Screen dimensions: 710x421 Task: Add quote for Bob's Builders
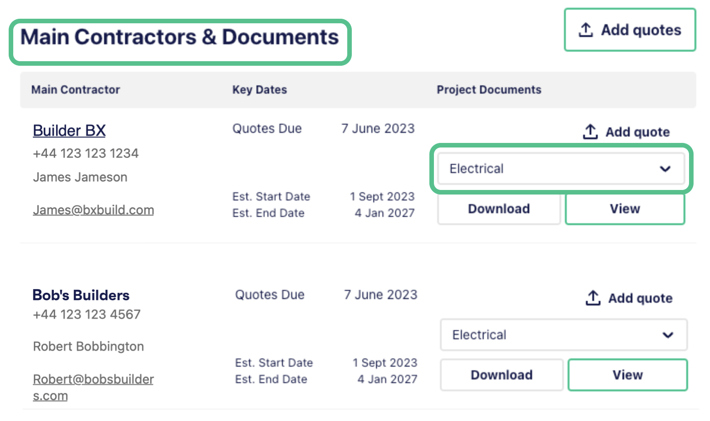pyautogui.click(x=629, y=298)
